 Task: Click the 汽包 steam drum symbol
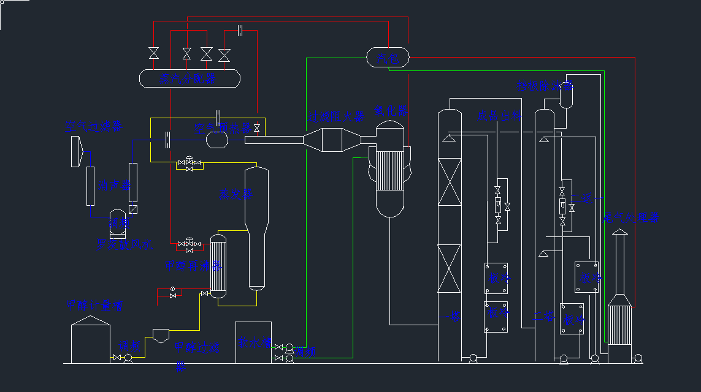point(388,58)
